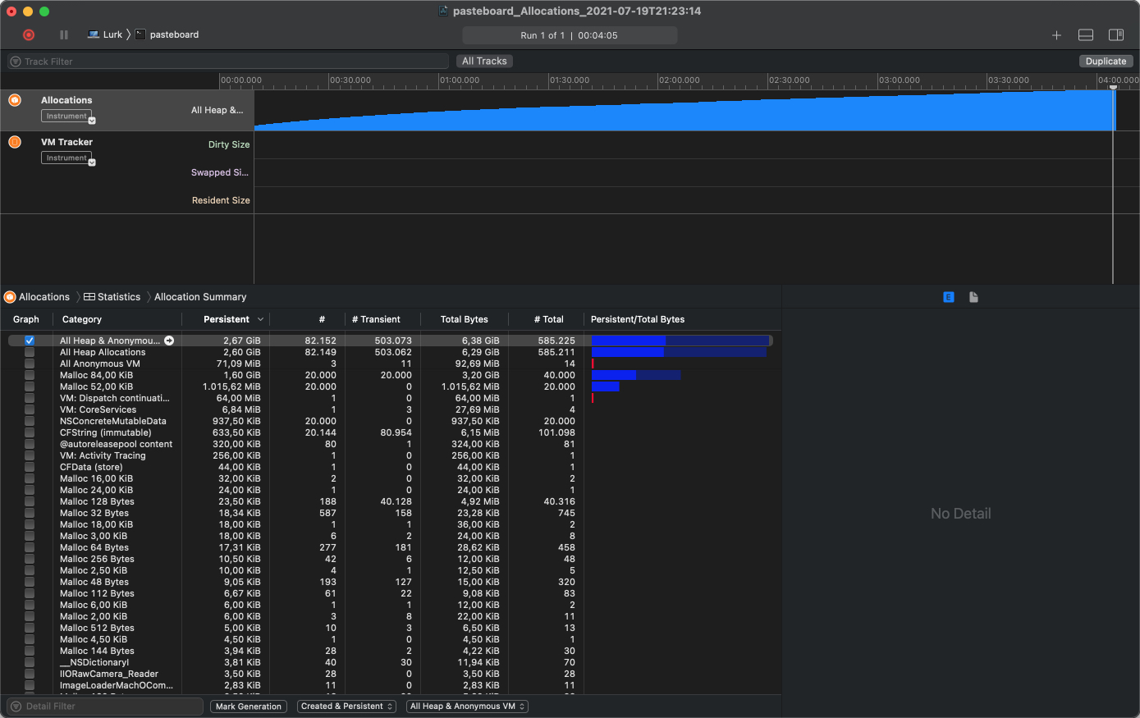Check the CFString (immutable) graph checkbox
This screenshot has width=1140, height=718.
30,432
